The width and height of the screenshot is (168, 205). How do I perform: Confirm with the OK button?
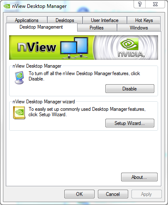tap(79, 194)
